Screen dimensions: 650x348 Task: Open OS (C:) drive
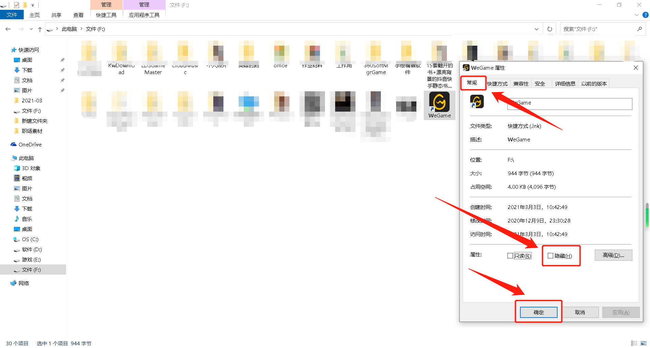pyautogui.click(x=26, y=239)
